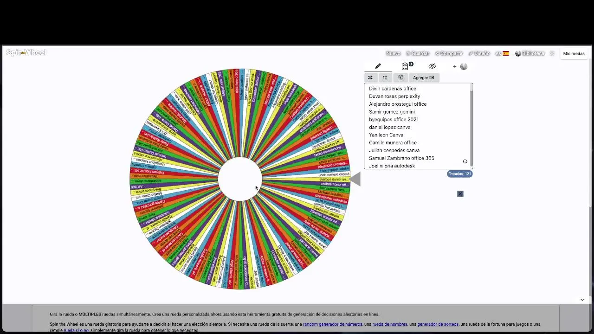Follow the 'rueda de nombres' link
Image resolution: width=594 pixels, height=334 pixels.
[x=390, y=324]
